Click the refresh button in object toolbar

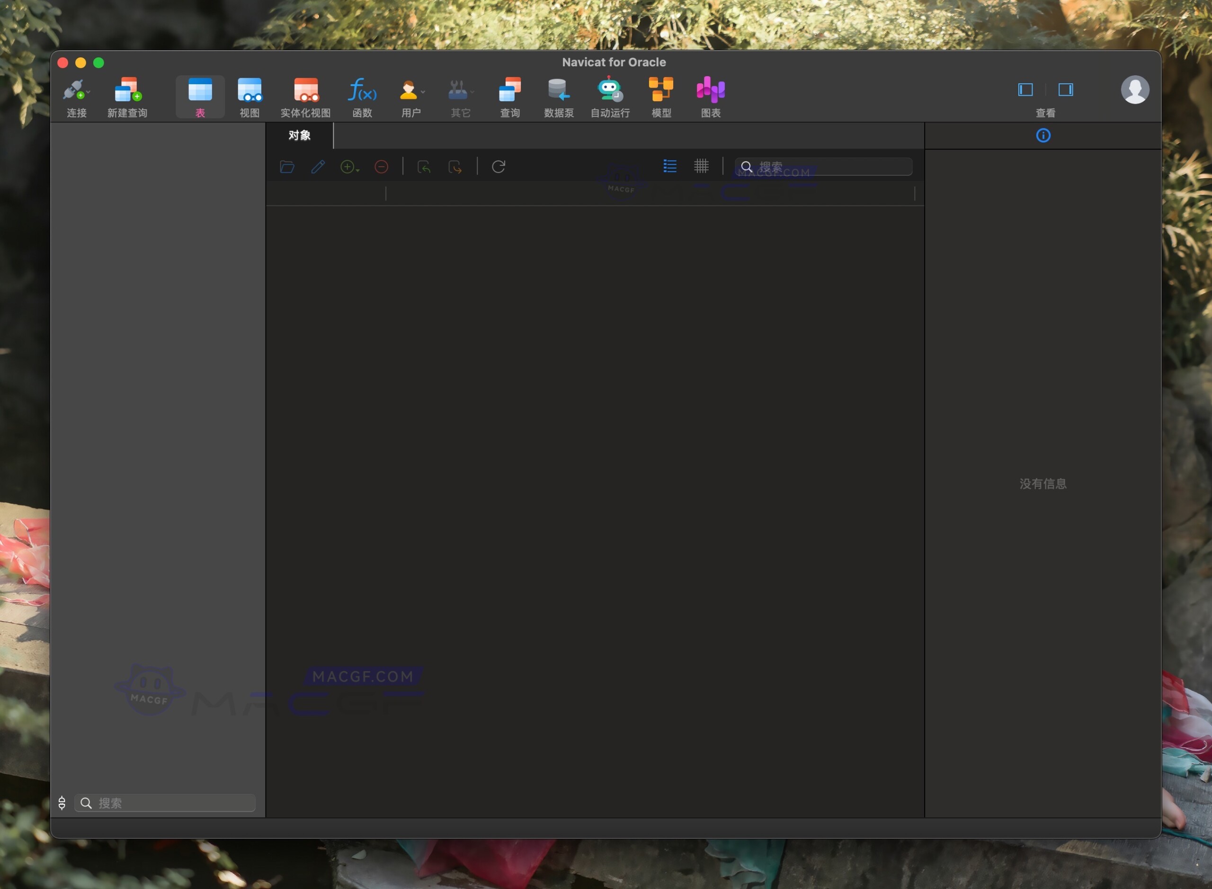(x=499, y=167)
